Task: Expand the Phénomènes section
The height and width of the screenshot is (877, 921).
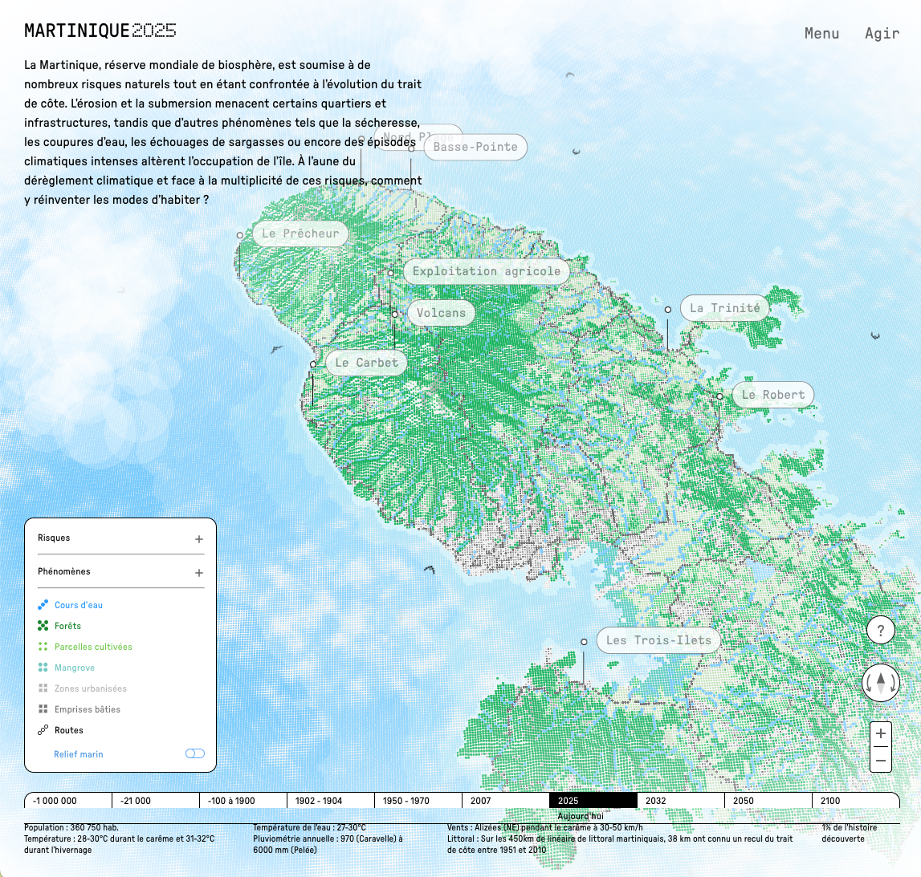Action: coord(198,573)
